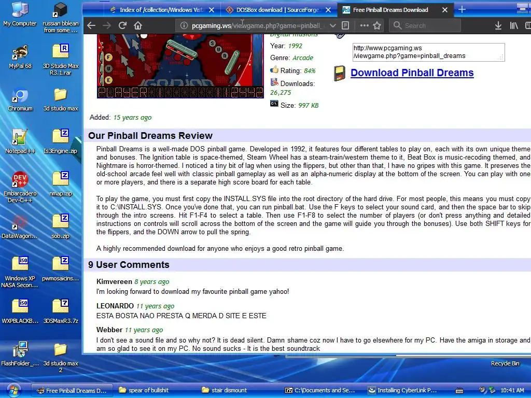Viewport: 531px width, 398px height.
Task: Click the page link URL text box
Action: click(428, 52)
